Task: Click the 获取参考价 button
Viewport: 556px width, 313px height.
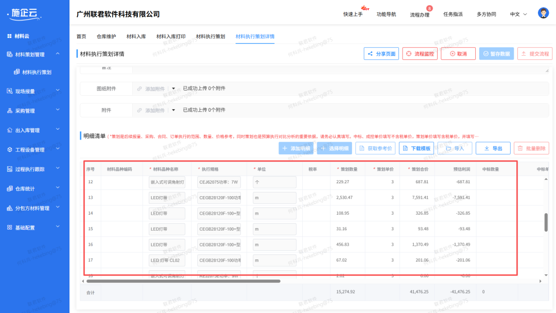Action: [375, 149]
